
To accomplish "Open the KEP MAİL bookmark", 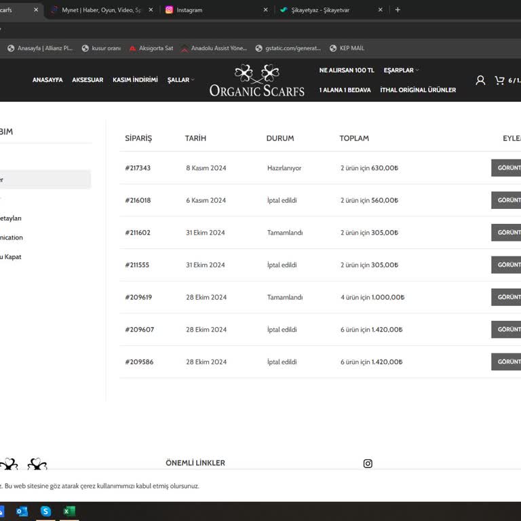I will (x=347, y=48).
